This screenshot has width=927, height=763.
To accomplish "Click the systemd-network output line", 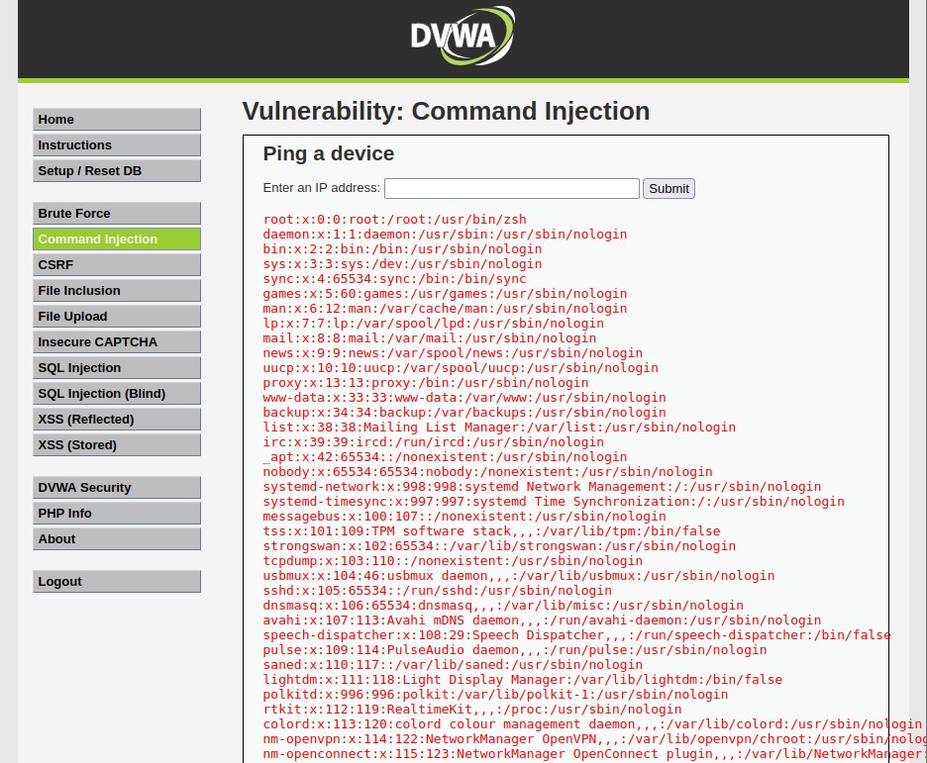I will 542,487.
